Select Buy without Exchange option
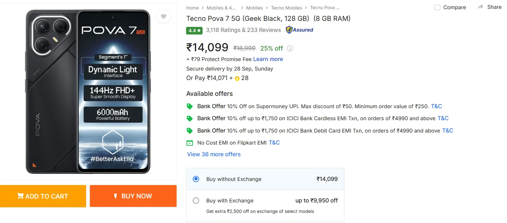The image size is (507, 223). click(196, 179)
